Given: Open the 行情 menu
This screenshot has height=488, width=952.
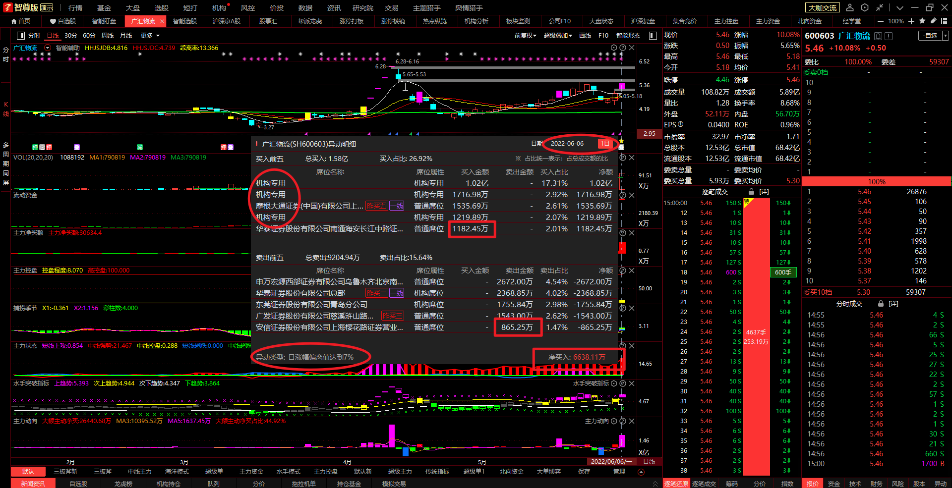Looking at the screenshot, I should [x=75, y=8].
